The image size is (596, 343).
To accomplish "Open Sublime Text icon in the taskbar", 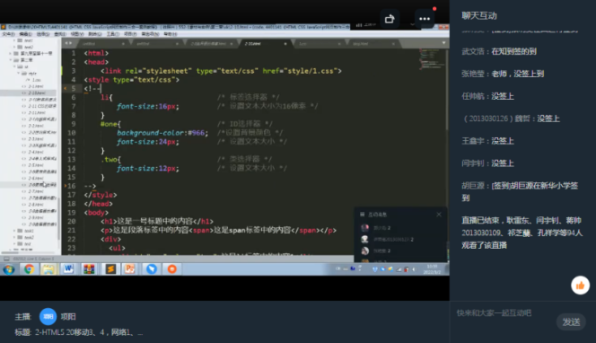I will click(x=110, y=269).
